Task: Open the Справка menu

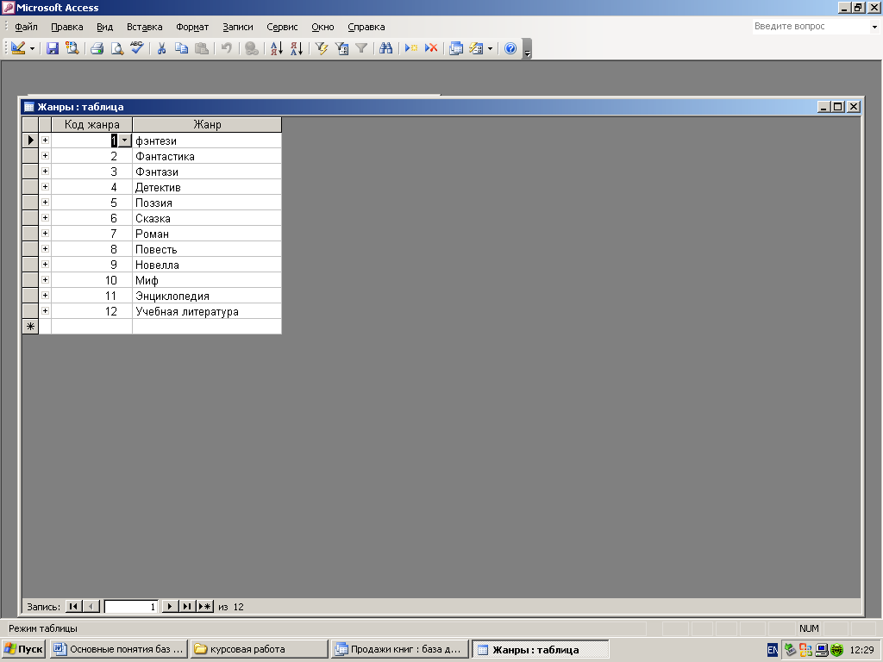Action: [x=366, y=27]
